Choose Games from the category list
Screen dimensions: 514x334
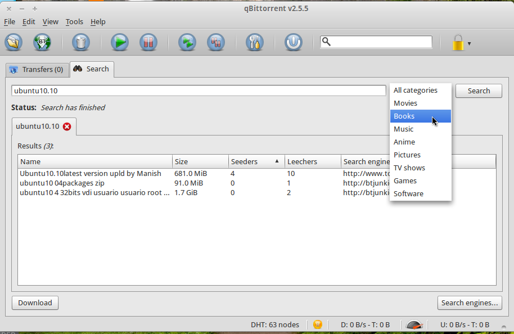421,181
